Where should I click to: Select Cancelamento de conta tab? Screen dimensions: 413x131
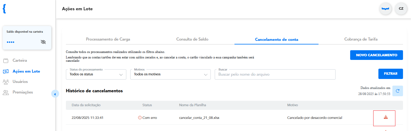click(x=276, y=39)
